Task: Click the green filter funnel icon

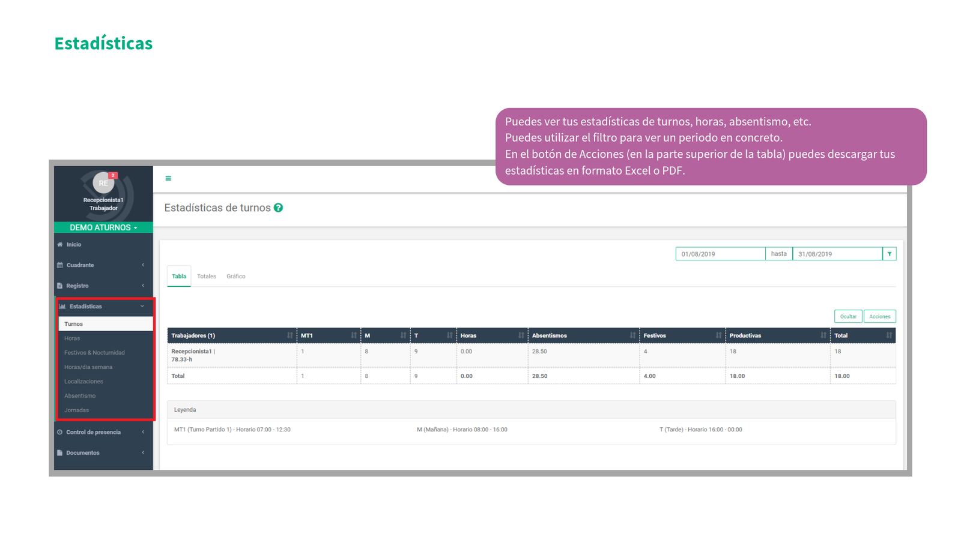Action: (890, 254)
